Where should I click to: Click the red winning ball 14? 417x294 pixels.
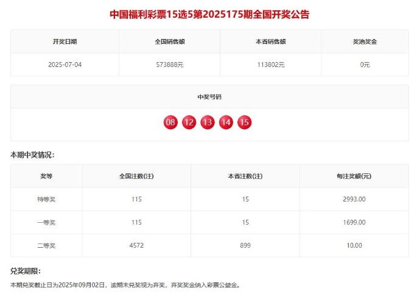coord(226,122)
